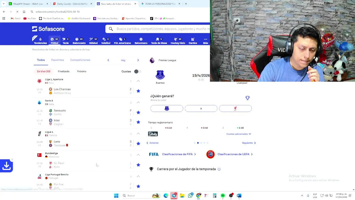The width and height of the screenshot is (355, 200).
Task: Vote for a draw (X)
Action: click(201, 109)
